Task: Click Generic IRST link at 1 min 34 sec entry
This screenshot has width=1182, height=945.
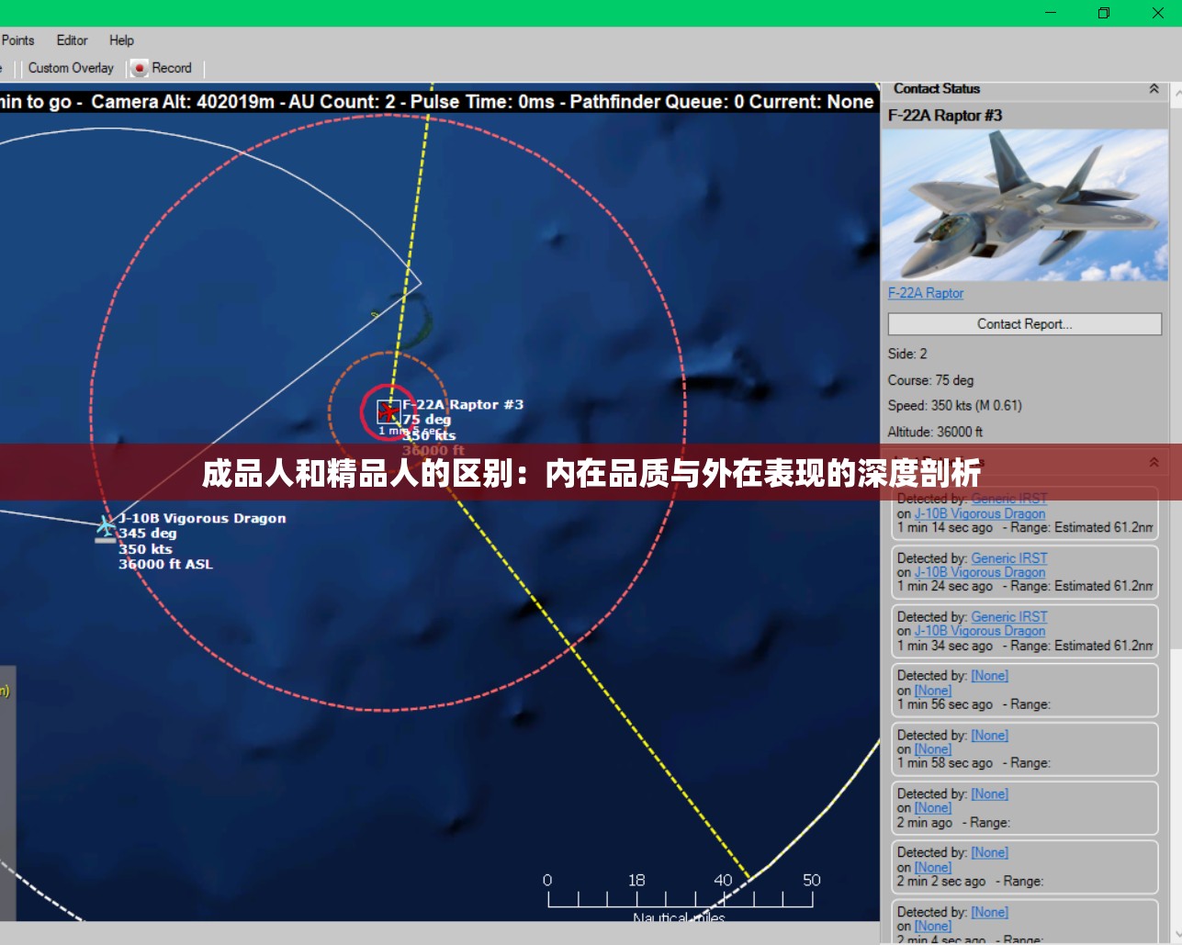Action: tap(1008, 617)
